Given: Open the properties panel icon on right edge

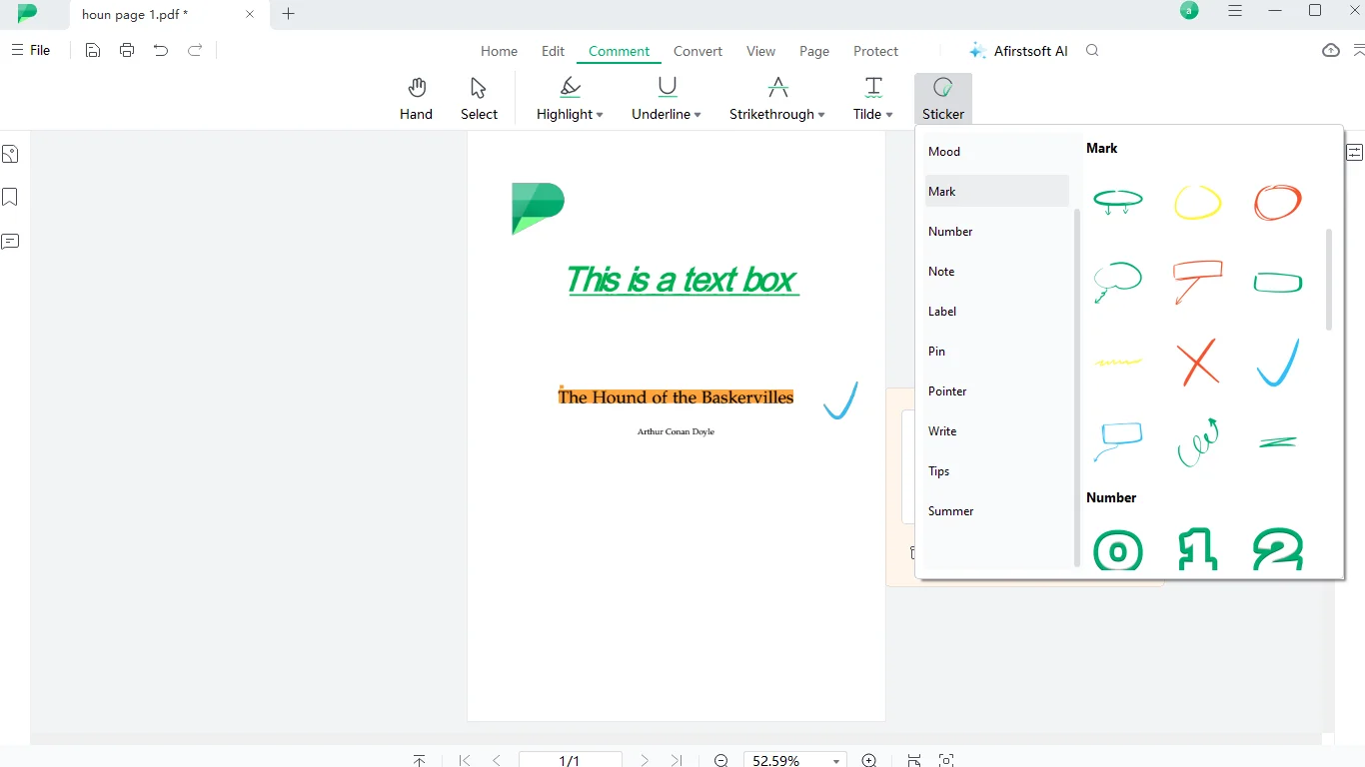Looking at the screenshot, I should 1355,153.
